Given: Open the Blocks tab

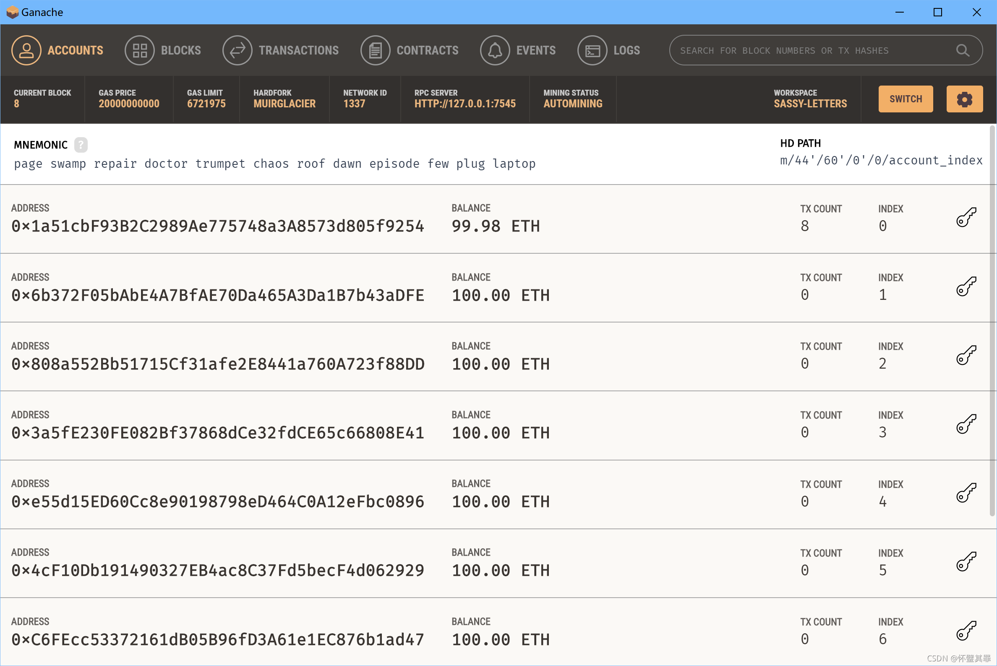Looking at the screenshot, I should (x=163, y=50).
